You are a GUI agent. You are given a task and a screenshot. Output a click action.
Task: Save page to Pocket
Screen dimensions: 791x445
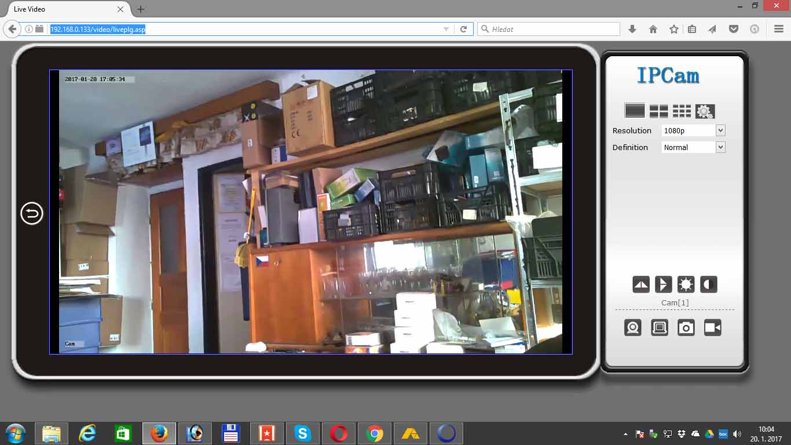733,29
